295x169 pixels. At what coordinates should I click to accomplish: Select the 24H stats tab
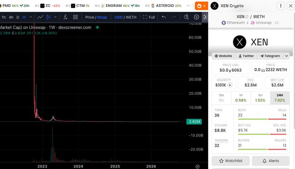[x=280, y=98]
